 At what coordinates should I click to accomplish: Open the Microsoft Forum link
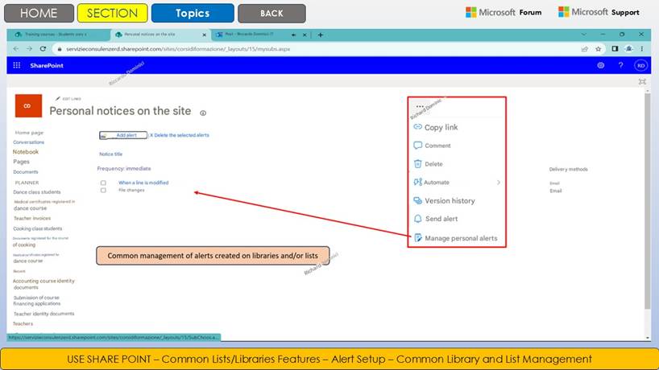point(504,12)
